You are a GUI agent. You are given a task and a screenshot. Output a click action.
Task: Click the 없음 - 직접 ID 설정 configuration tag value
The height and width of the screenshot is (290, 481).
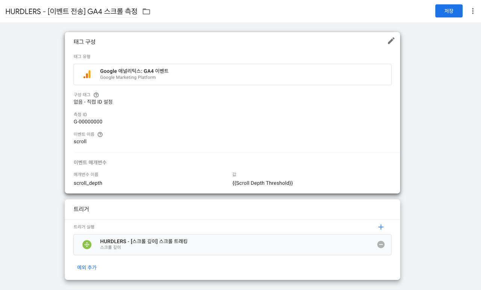pos(93,102)
